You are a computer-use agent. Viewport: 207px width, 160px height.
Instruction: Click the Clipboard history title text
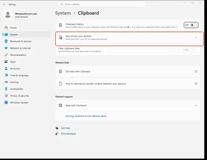tap(75, 24)
